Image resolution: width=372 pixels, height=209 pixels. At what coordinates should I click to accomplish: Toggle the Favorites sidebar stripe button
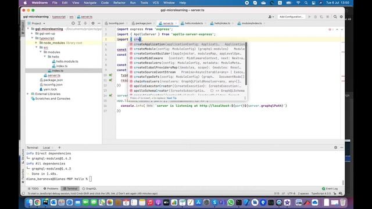tap(23, 176)
